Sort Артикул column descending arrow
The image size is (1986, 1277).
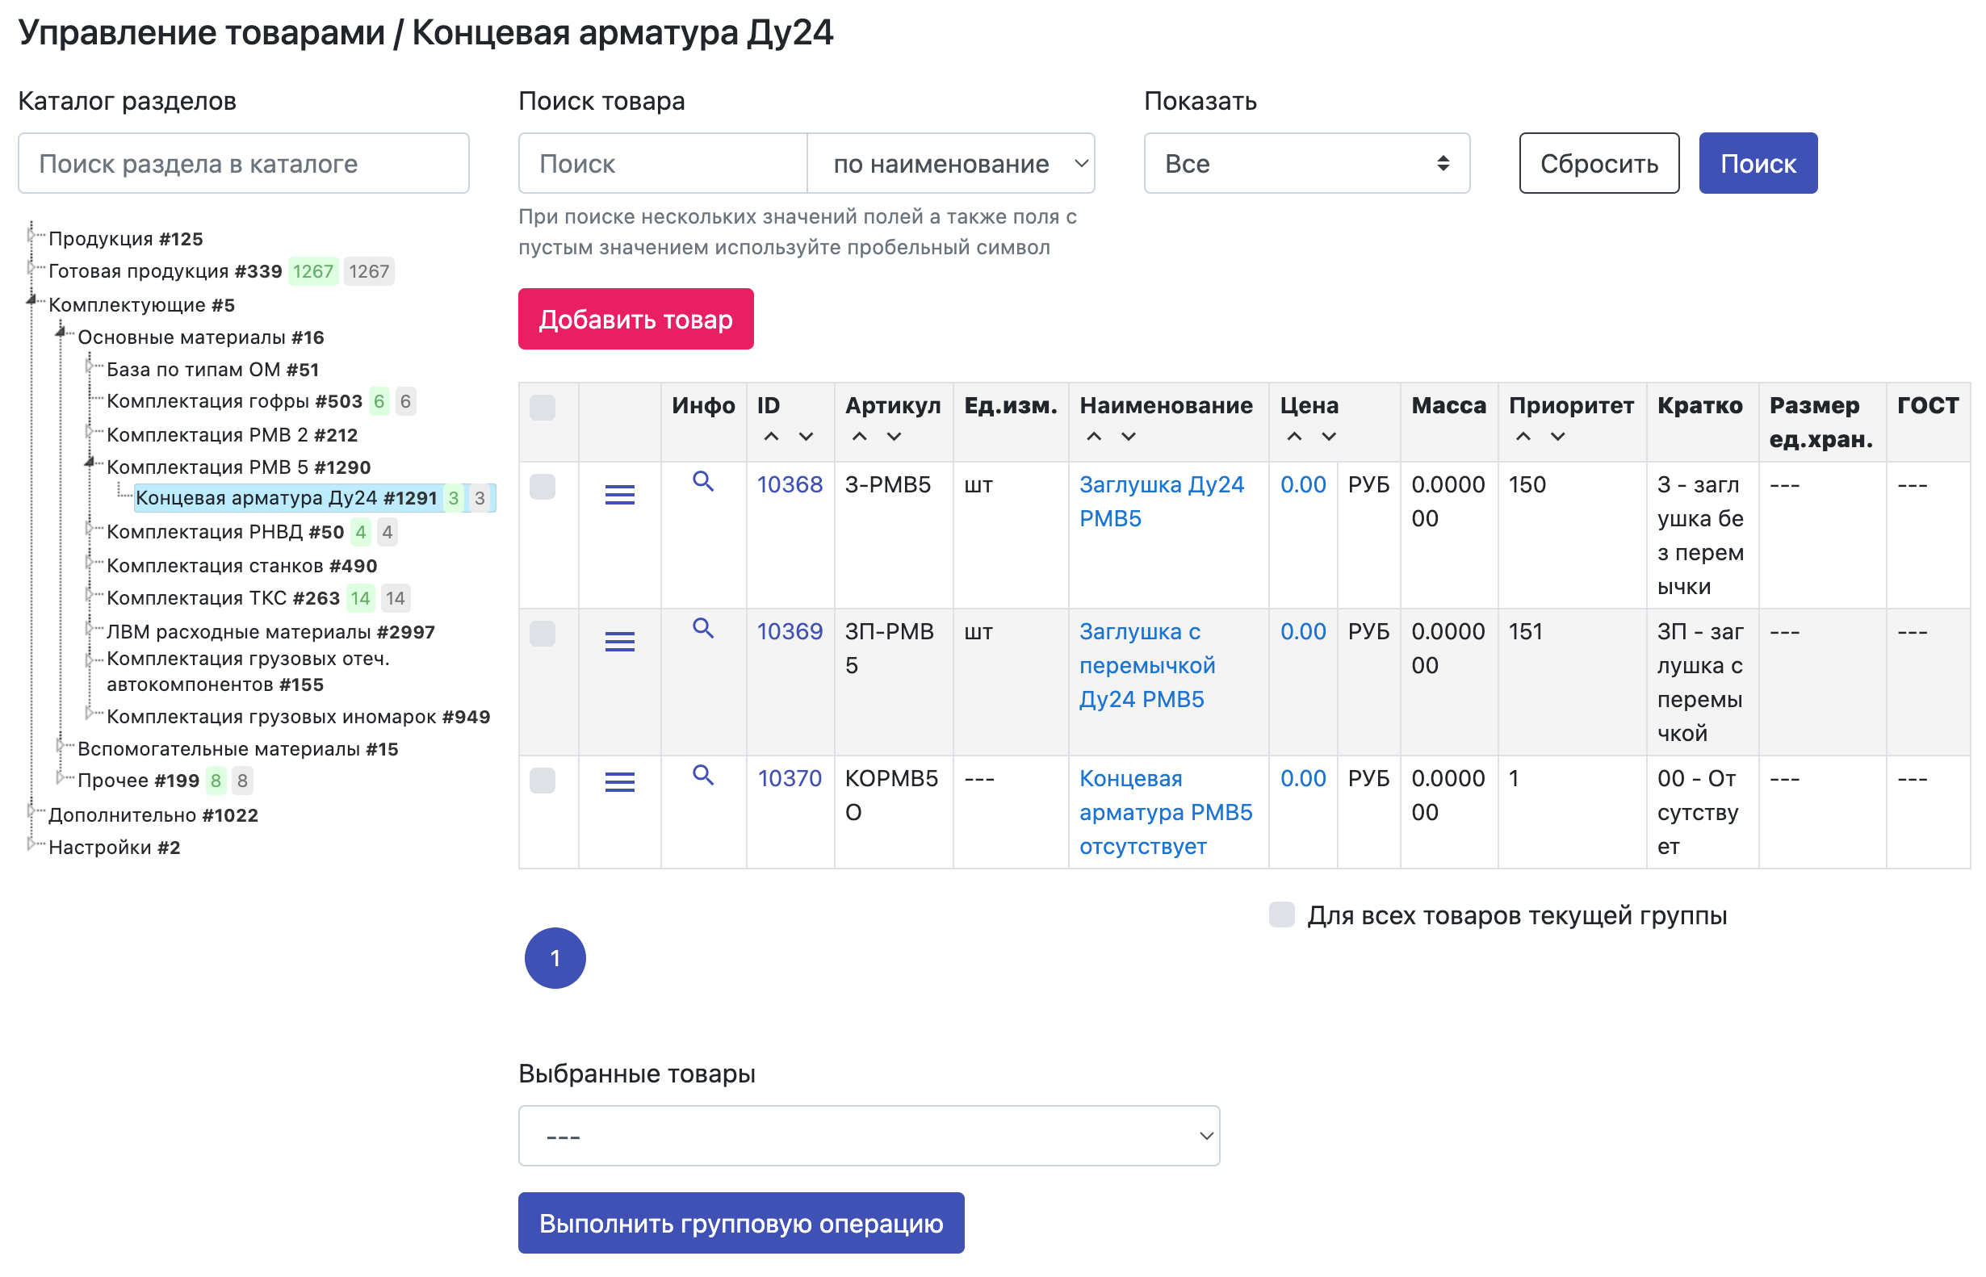click(894, 436)
